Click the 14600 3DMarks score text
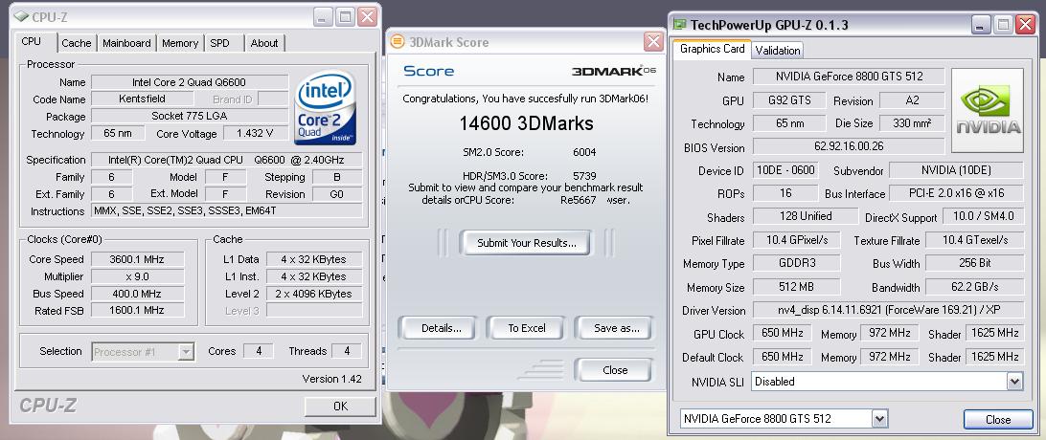The image size is (1046, 440). coord(526,123)
